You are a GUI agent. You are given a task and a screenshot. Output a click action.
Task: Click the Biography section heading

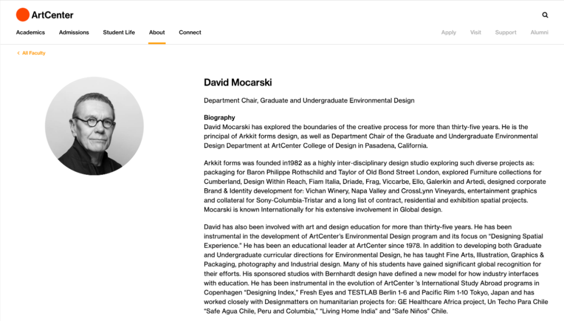[219, 117]
